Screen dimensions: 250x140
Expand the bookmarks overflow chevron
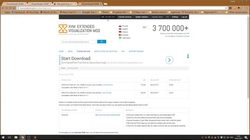pyautogui.click(x=222, y=12)
